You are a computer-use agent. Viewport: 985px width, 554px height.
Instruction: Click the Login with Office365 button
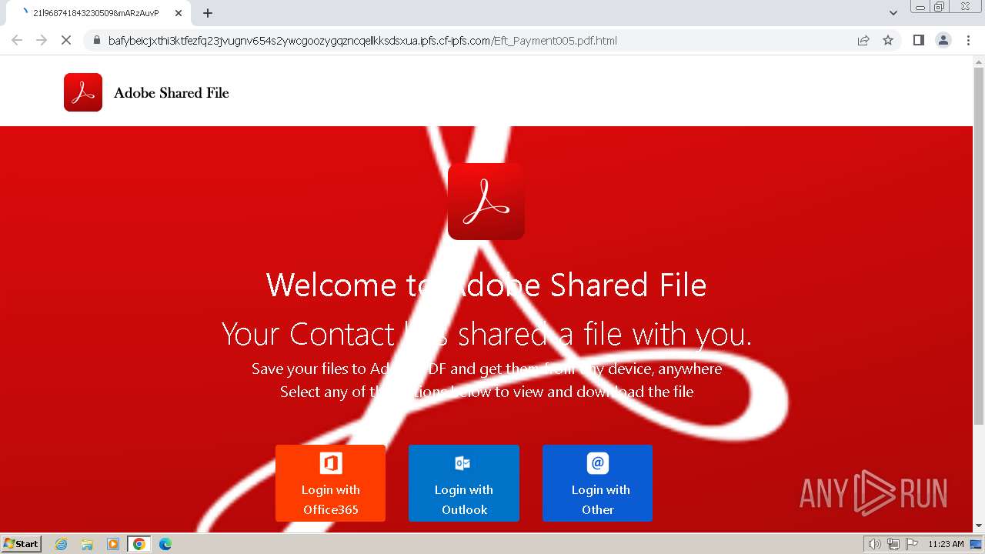330,483
